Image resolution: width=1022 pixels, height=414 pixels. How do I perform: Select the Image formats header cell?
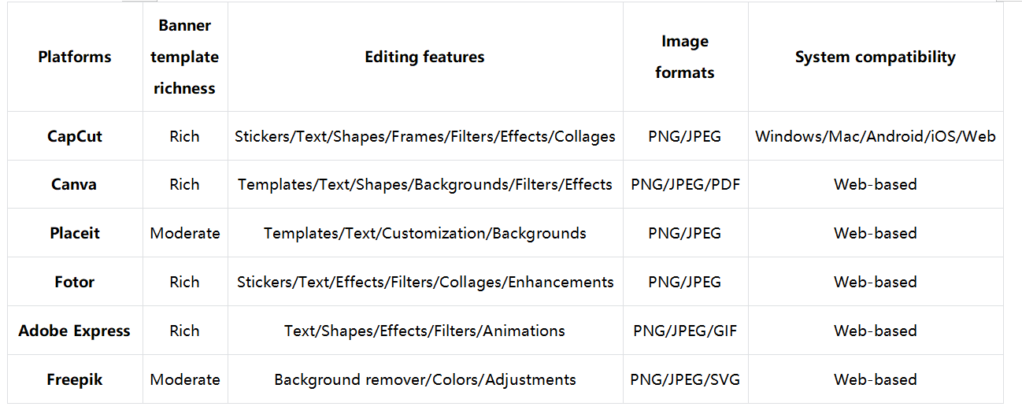coord(685,57)
